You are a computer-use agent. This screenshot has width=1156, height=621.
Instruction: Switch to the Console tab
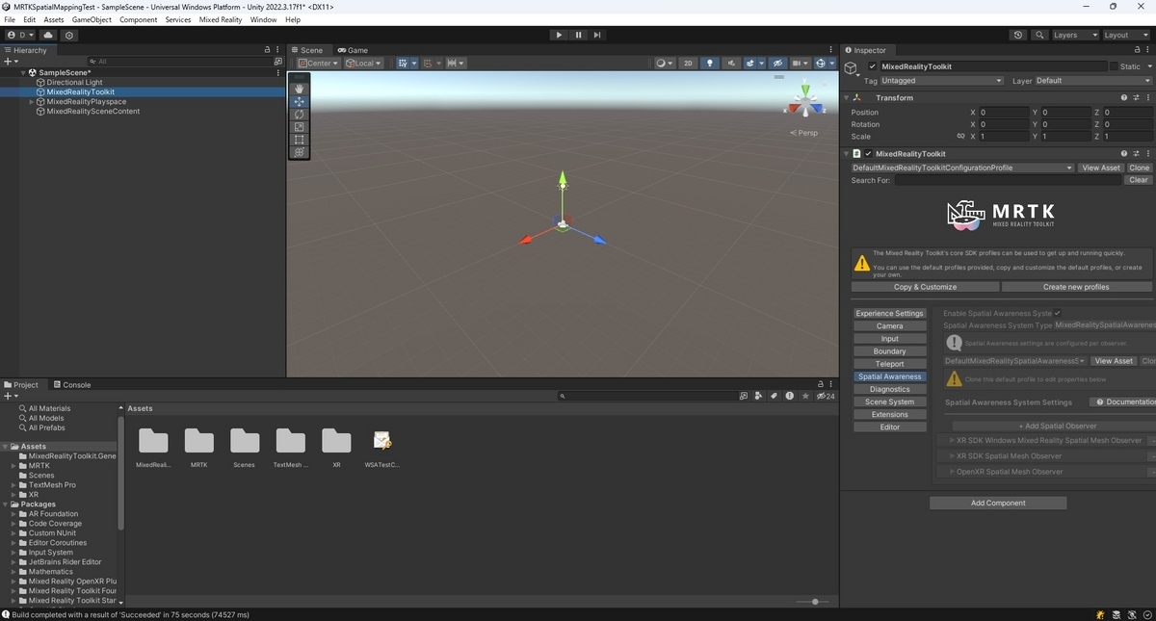point(72,384)
